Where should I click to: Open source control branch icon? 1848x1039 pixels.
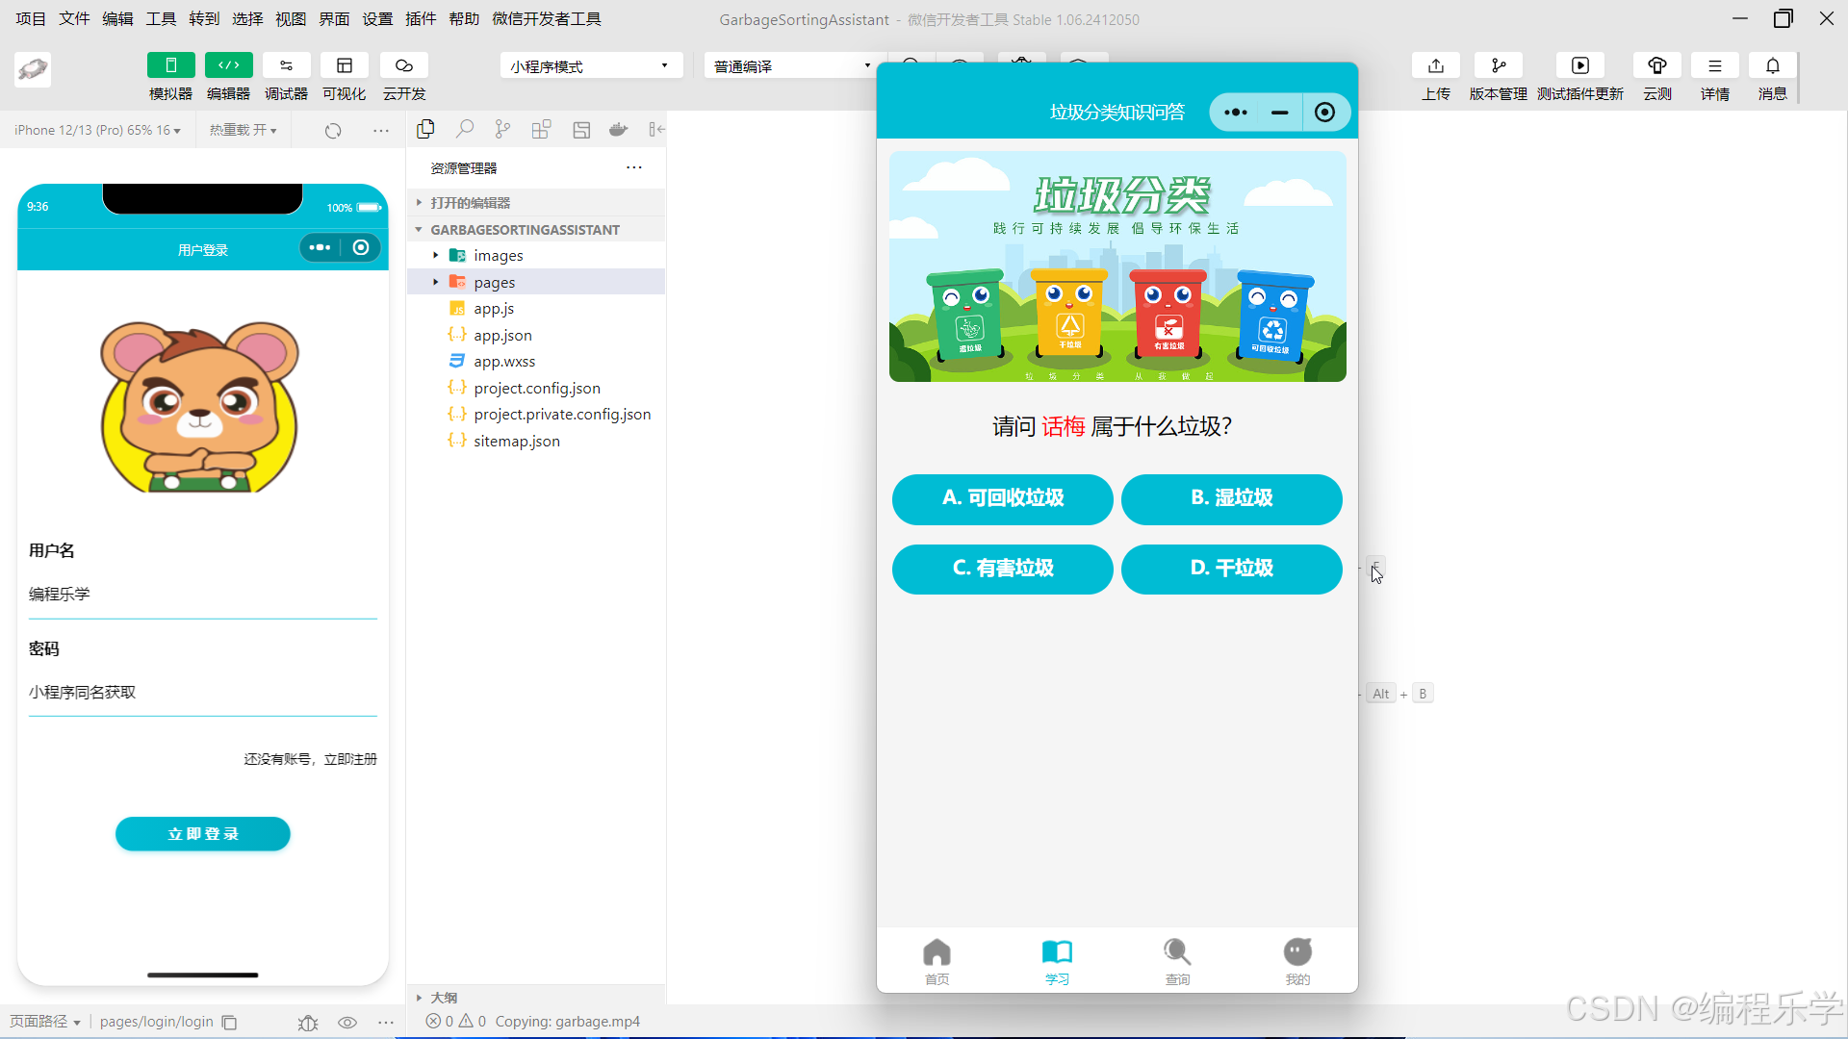coord(502,129)
